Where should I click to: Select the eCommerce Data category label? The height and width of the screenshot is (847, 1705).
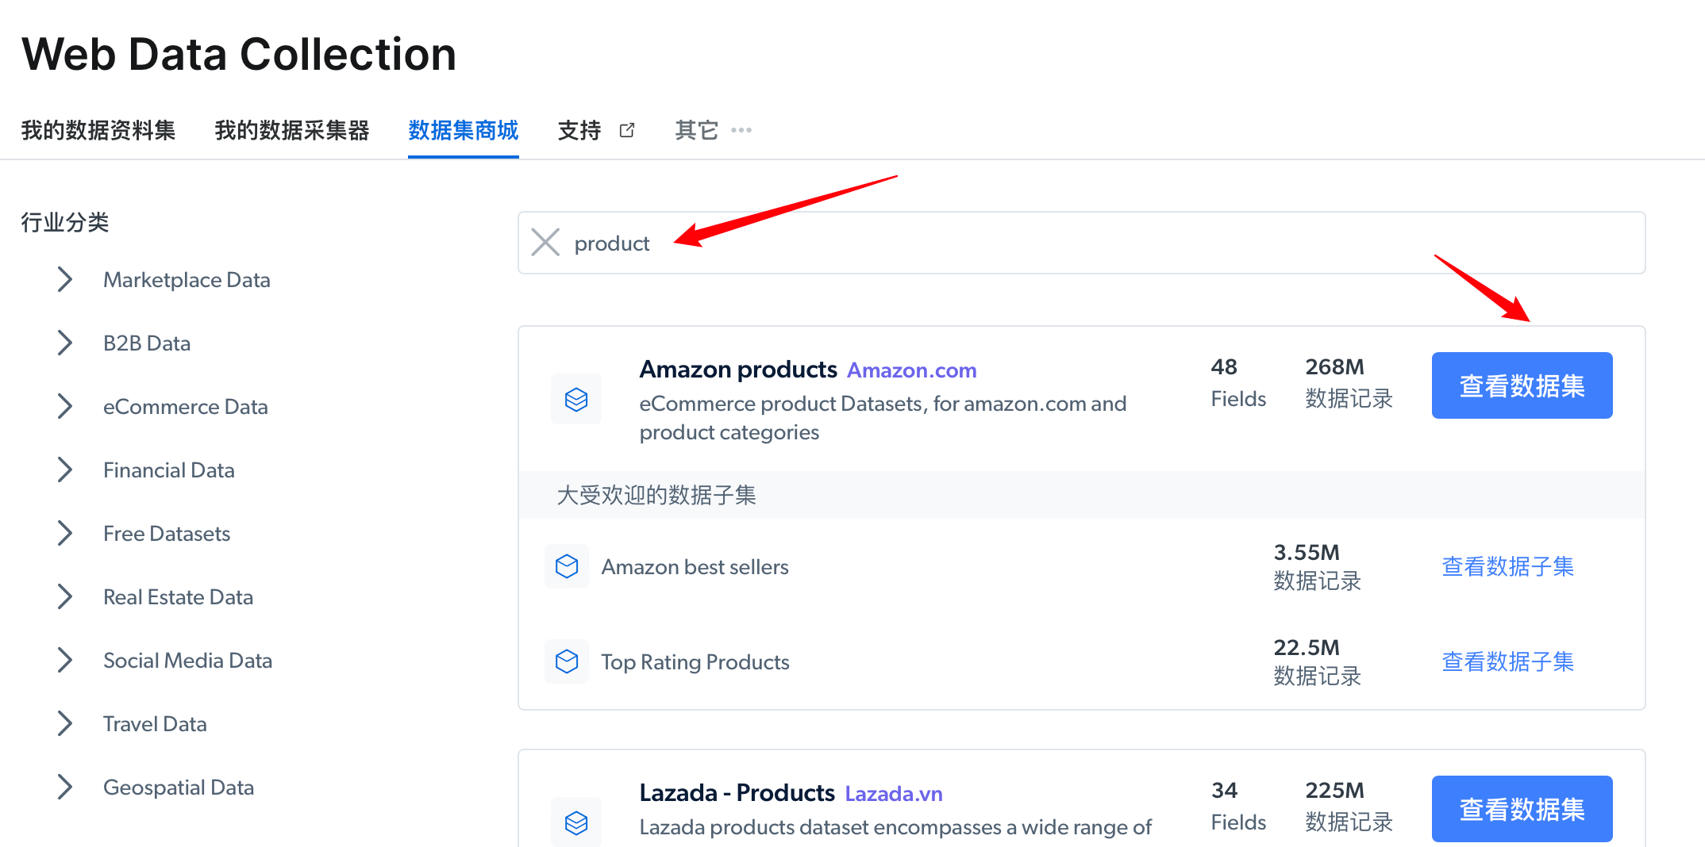[x=186, y=407]
